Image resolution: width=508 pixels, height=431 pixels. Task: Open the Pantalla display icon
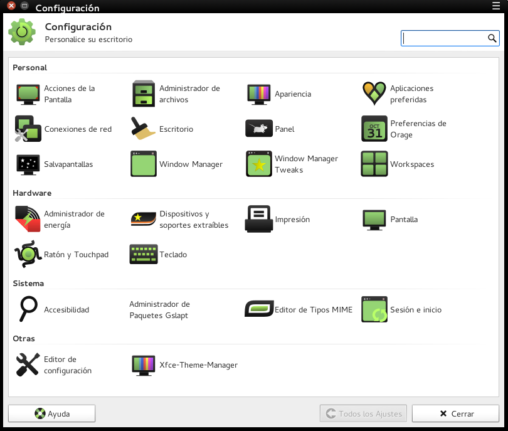coord(374,220)
